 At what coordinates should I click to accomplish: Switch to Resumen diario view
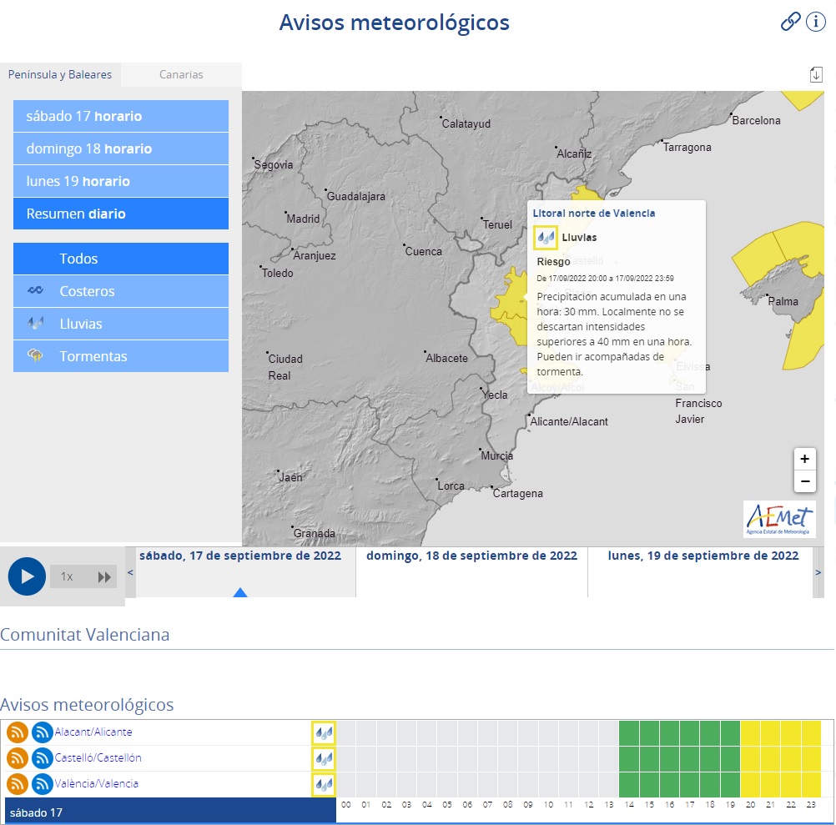tap(120, 214)
